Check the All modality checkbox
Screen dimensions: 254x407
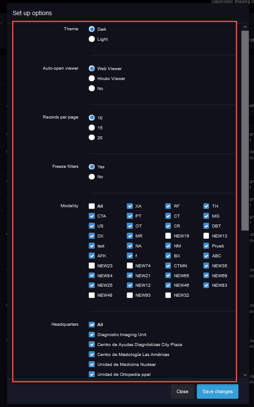coord(92,206)
